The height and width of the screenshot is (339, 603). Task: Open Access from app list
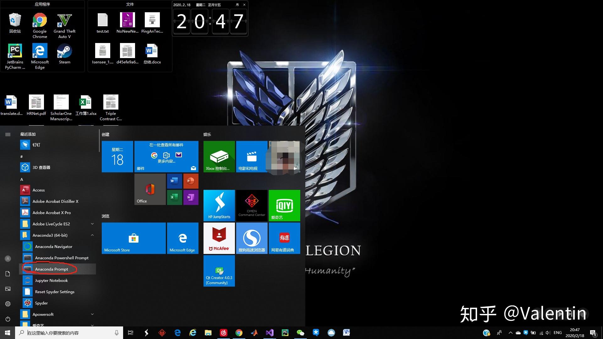point(57,190)
